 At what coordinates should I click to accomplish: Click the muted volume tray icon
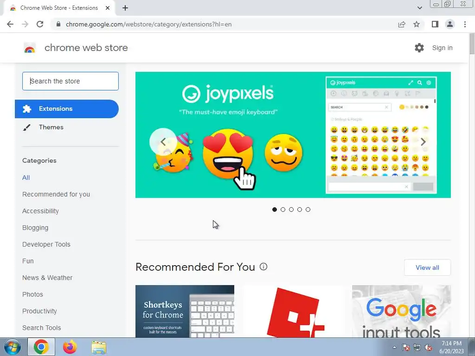(428, 348)
